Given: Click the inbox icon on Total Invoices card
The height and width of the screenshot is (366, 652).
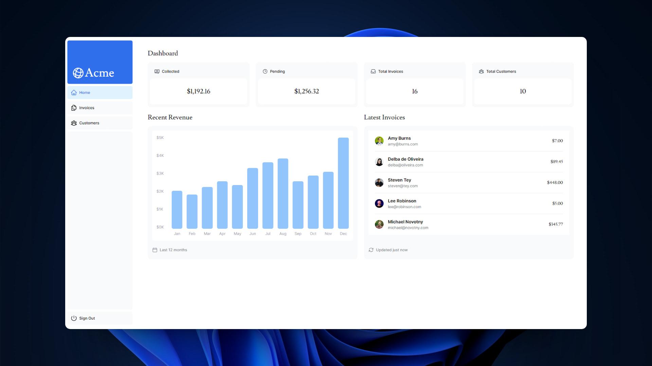Looking at the screenshot, I should (x=373, y=71).
